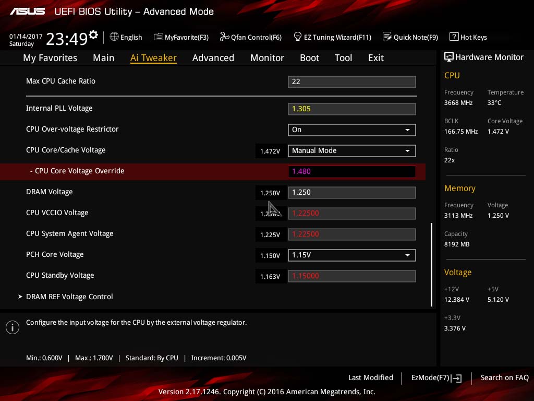Click Internal PLL Voltage value field

click(352, 109)
